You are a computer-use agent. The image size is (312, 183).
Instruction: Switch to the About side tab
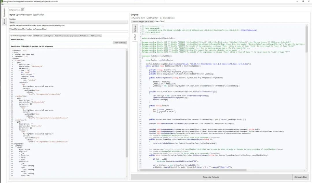click(4, 21)
